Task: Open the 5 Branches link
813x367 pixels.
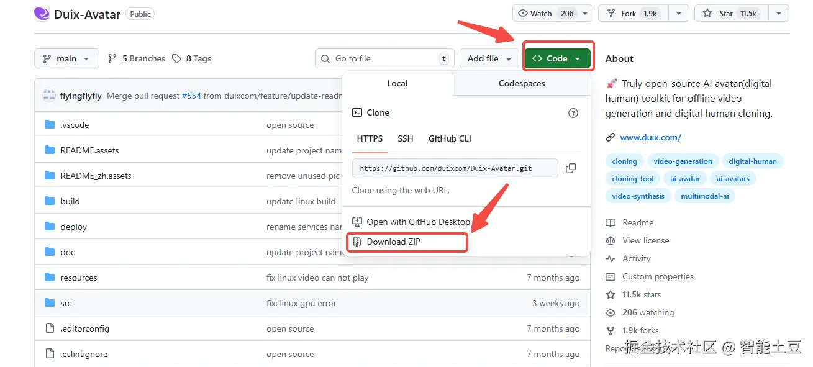Action: 137,58
